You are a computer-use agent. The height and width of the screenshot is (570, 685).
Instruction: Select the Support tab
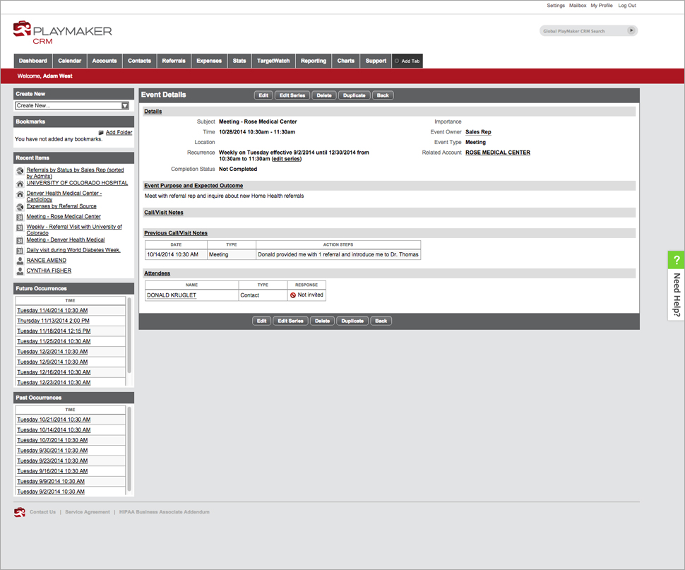376,61
